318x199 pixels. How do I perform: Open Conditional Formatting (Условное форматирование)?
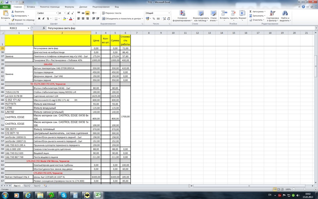coord(182,16)
